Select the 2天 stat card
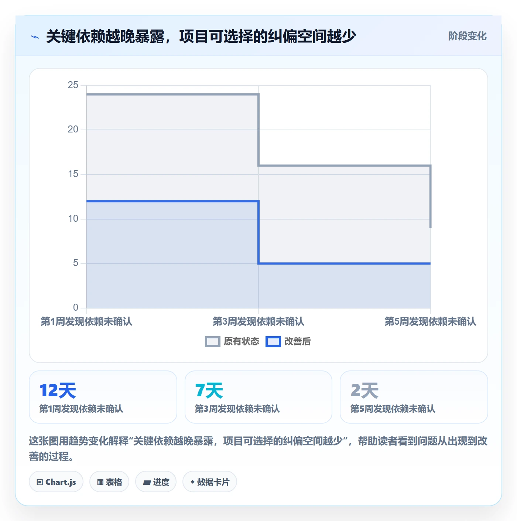 tap(414, 397)
